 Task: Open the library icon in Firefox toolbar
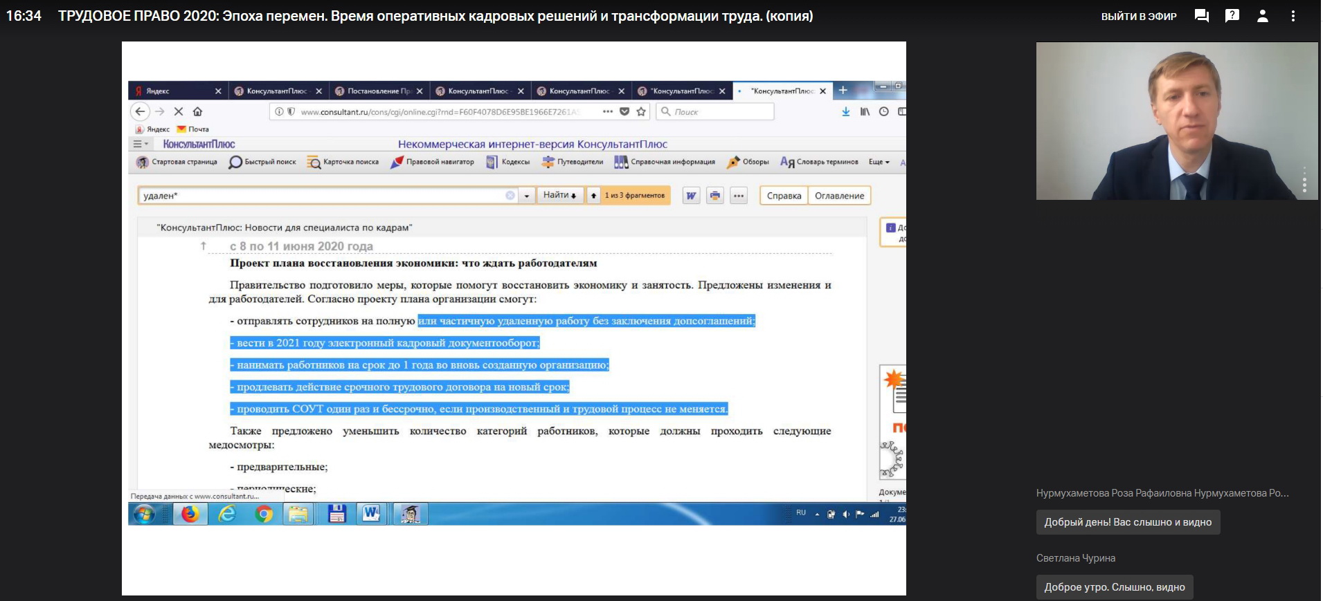pyautogui.click(x=865, y=111)
